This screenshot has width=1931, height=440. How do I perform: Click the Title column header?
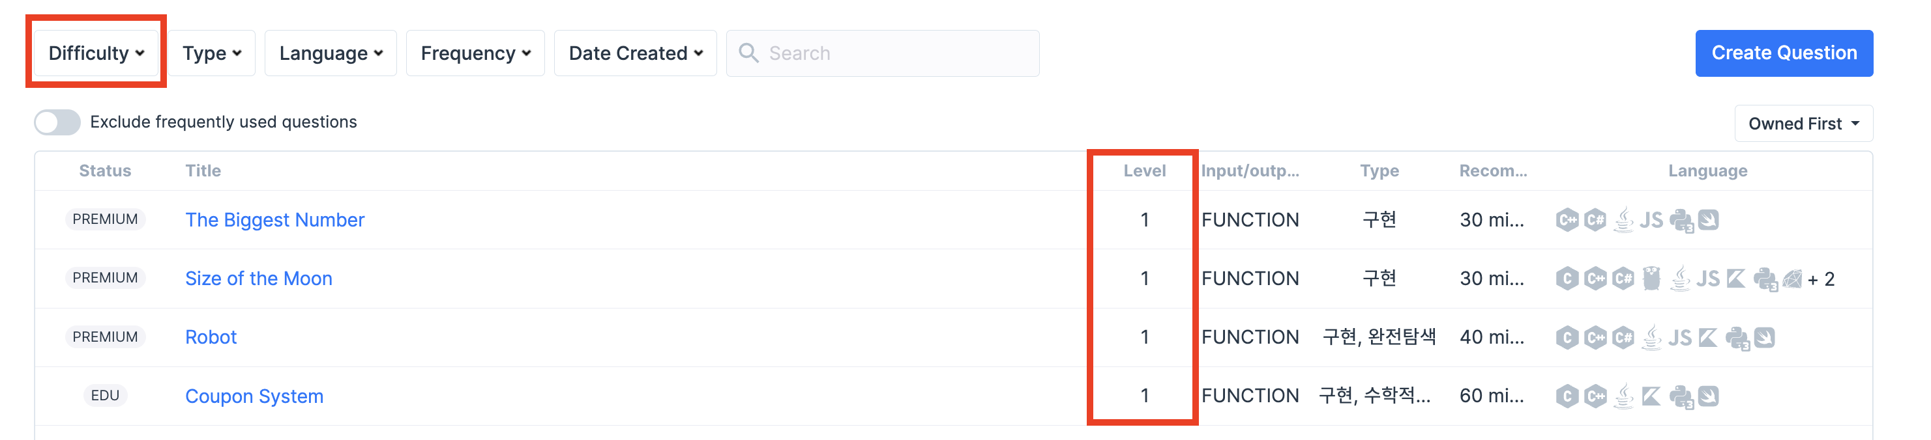[203, 171]
